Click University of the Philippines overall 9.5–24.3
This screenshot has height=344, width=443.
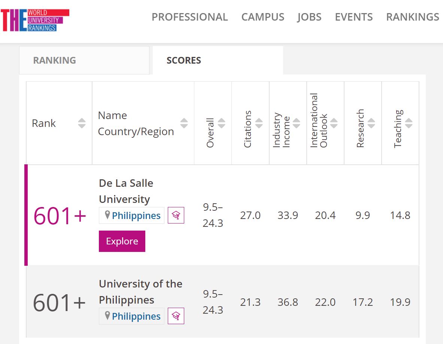[x=213, y=302]
